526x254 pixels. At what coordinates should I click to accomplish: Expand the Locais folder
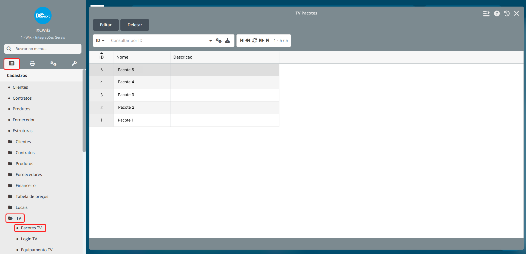[x=21, y=207]
